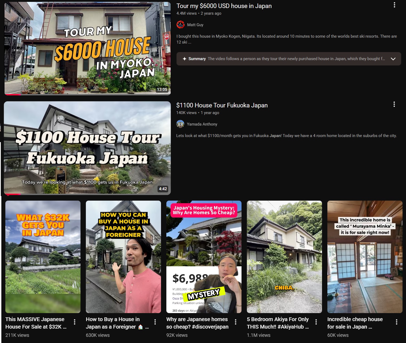The image size is (406, 343).
Task: Click Matt Guy channel avatar
Action: [181, 25]
